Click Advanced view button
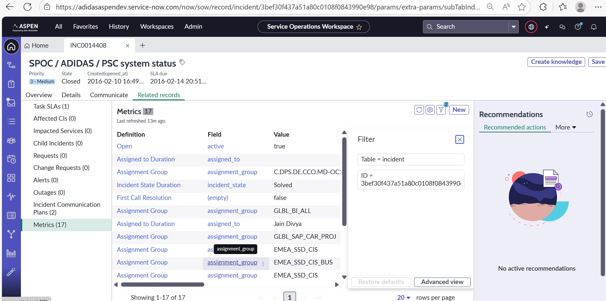606x301 pixels. coord(442,282)
